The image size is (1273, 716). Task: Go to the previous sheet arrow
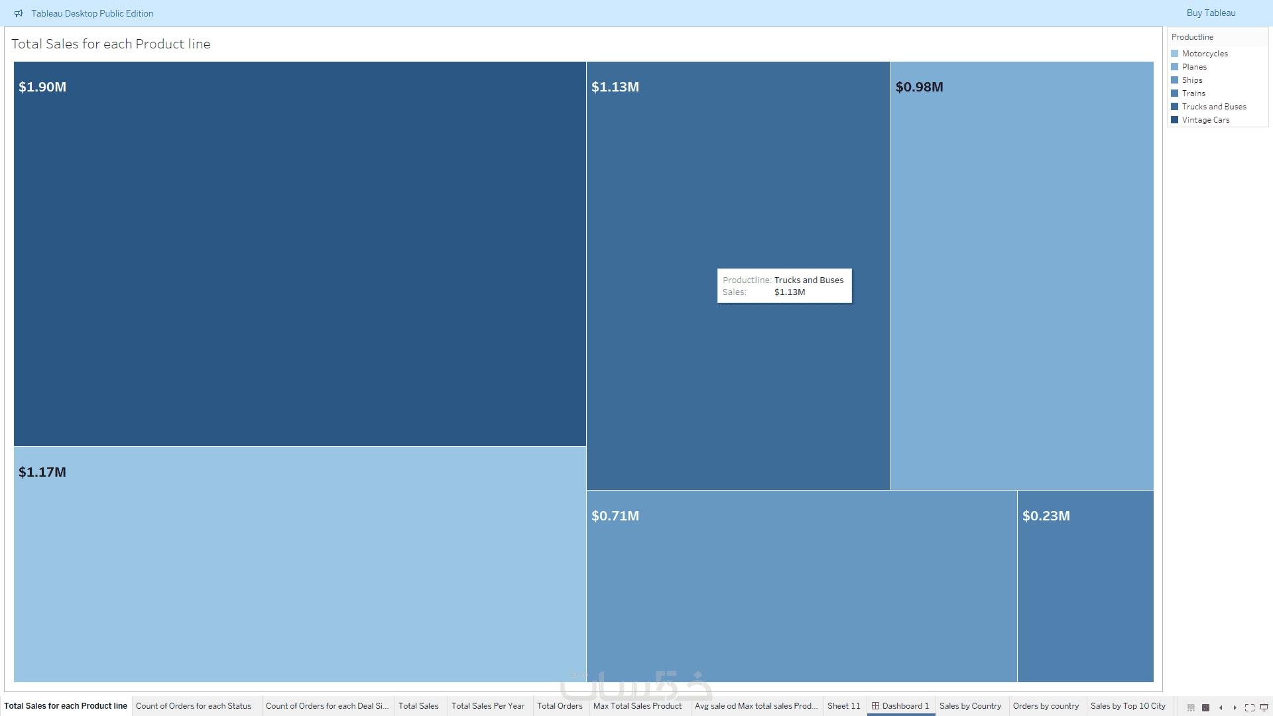(x=1221, y=707)
